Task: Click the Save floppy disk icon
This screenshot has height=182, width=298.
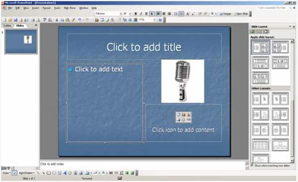Action: pos(15,20)
